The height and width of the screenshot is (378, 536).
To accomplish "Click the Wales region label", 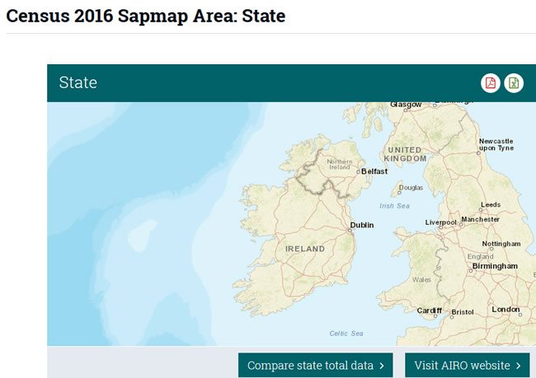I will pyautogui.click(x=421, y=280).
